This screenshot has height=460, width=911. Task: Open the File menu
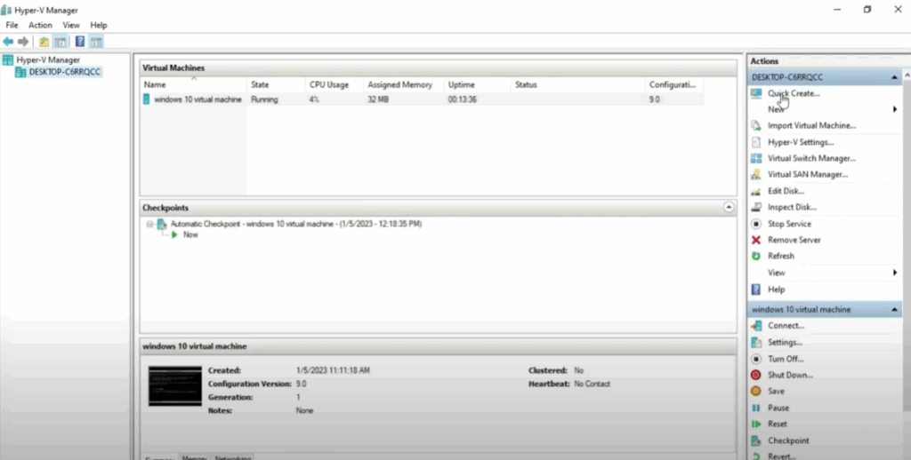(12, 26)
